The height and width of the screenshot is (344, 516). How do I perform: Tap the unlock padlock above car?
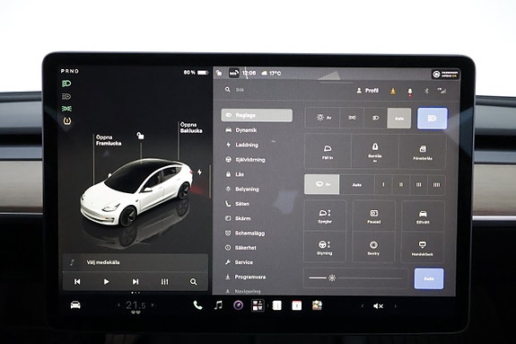(141, 136)
